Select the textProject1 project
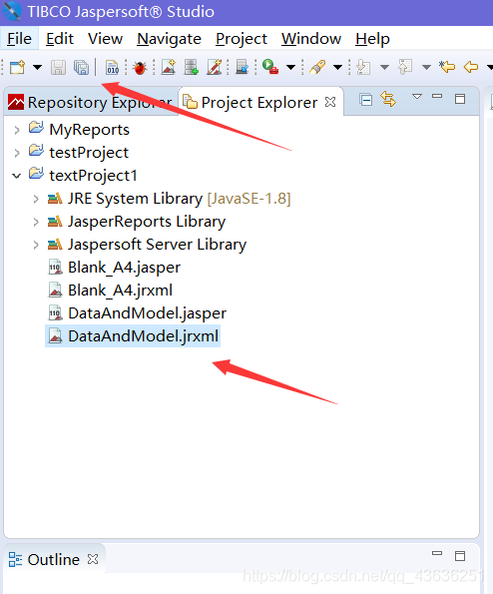This screenshot has height=594, width=493. [93, 176]
